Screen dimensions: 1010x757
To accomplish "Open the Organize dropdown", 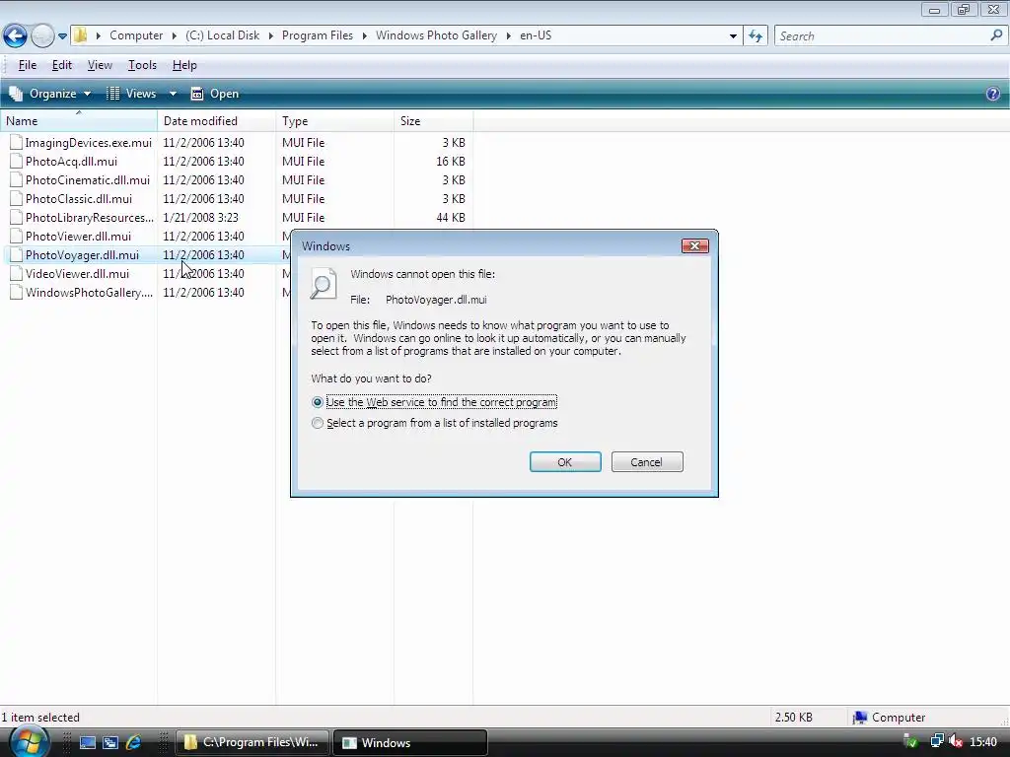I will coord(50,94).
